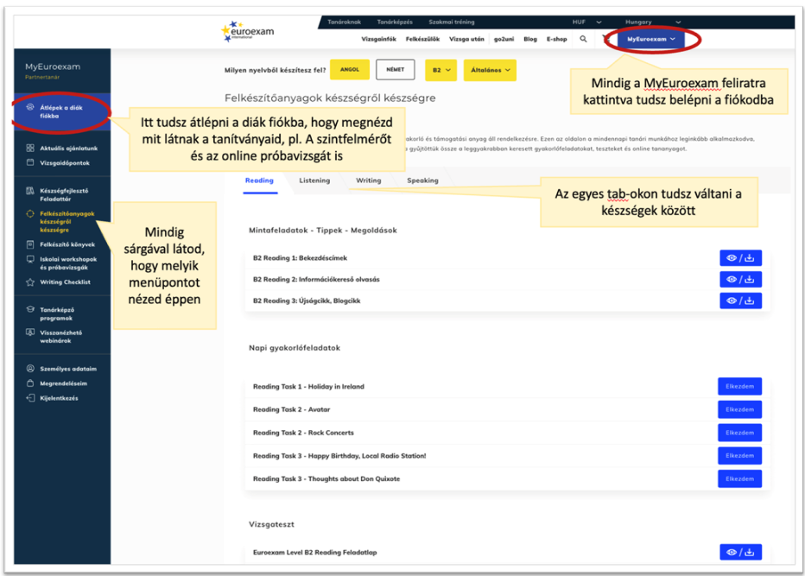Click the Writing Checklist star icon

(30, 282)
